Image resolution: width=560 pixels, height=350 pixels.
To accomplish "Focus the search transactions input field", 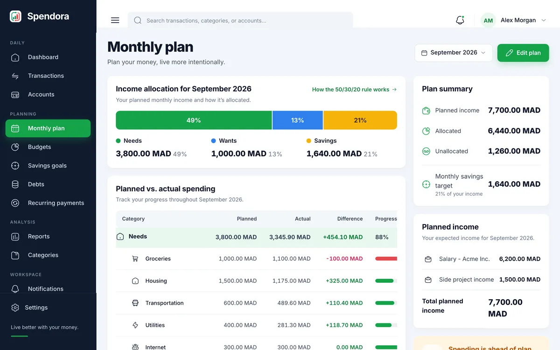I will click(240, 21).
